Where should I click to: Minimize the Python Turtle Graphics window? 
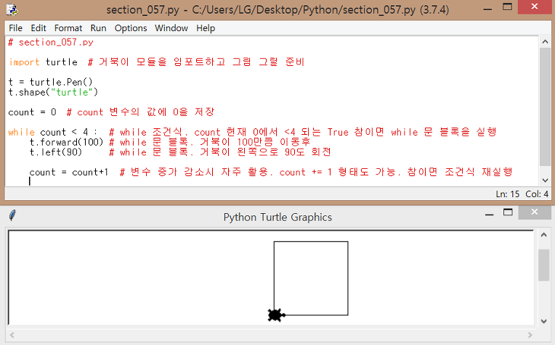489,214
